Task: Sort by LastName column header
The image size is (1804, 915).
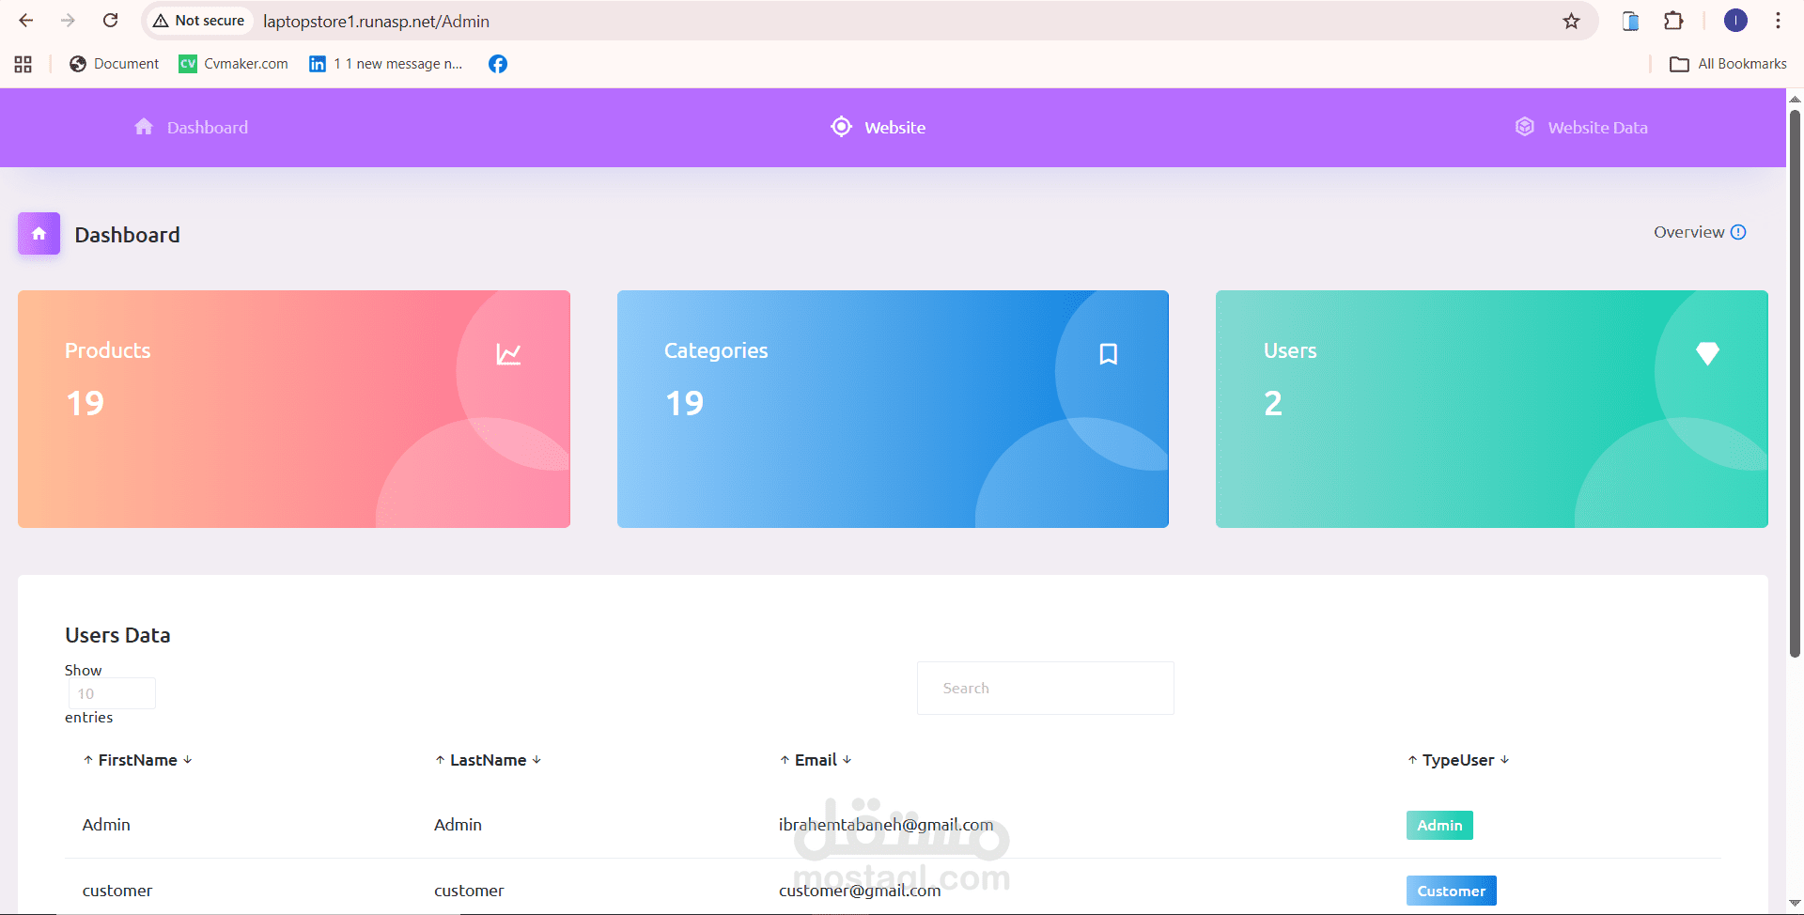Action: click(488, 760)
